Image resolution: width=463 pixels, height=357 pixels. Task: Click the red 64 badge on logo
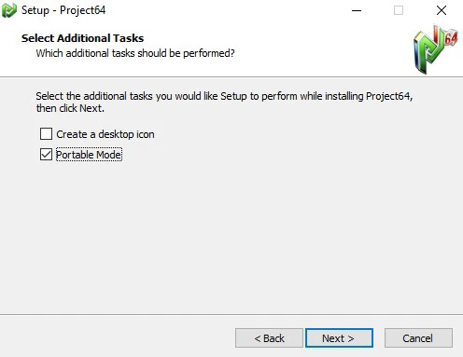451,38
